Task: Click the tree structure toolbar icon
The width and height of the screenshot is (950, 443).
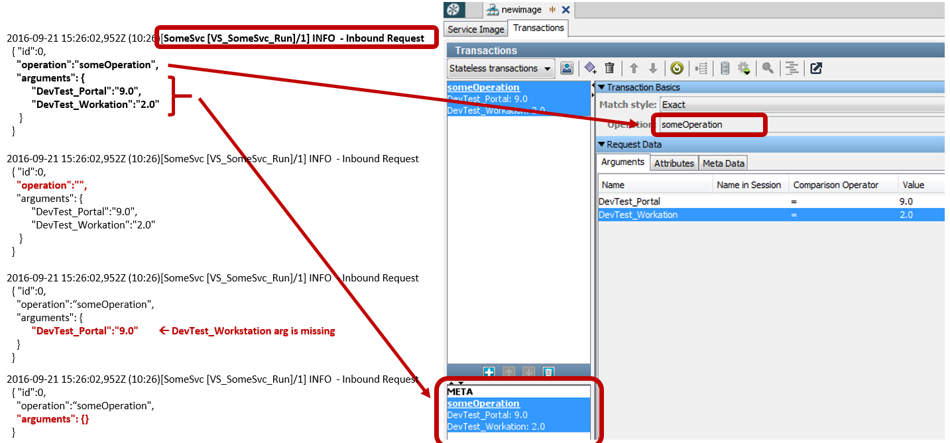Action: click(701, 68)
